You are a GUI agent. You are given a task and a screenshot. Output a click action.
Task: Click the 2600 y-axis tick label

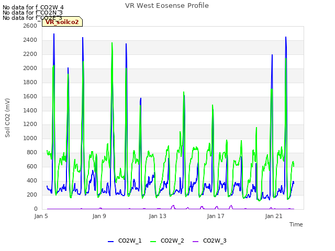[x=30, y=26]
